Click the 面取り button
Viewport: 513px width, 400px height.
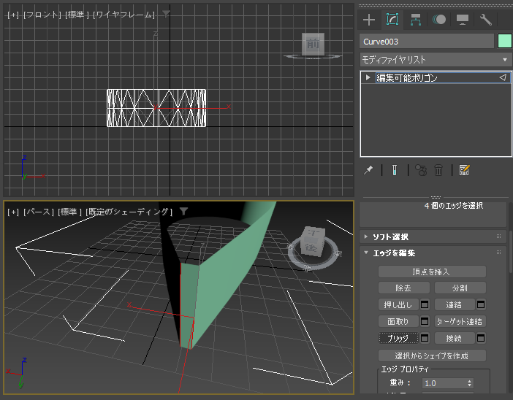click(398, 321)
